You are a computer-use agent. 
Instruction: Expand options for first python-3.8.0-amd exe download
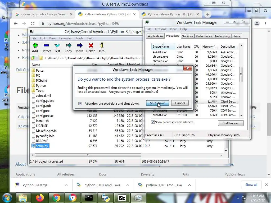pos(128,185)
